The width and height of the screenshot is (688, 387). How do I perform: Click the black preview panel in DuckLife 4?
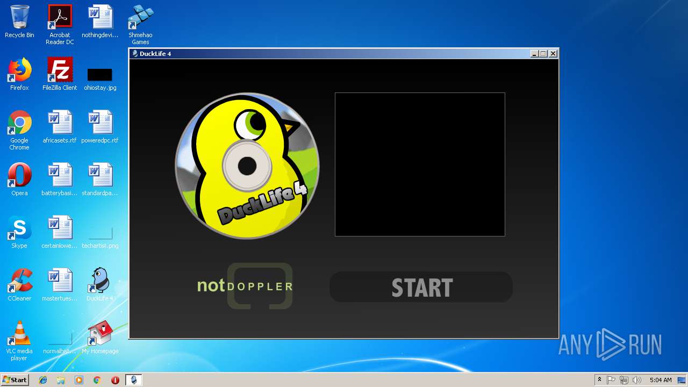pos(420,164)
